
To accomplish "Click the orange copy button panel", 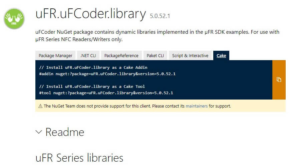I will click(279, 80).
